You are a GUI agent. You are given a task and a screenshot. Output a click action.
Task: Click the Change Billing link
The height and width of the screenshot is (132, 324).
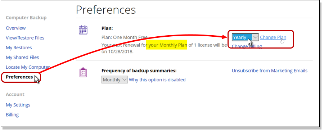coord(247,46)
